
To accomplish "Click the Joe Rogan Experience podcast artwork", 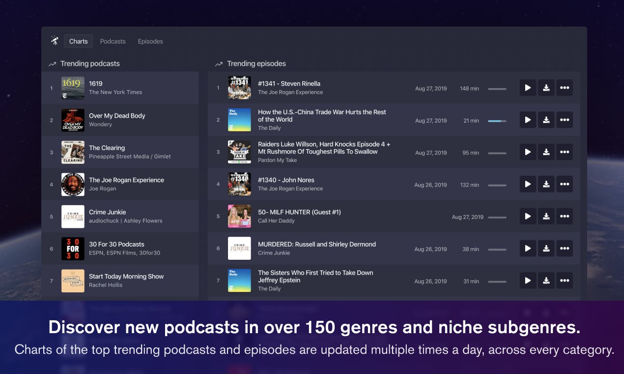I will tap(73, 184).
